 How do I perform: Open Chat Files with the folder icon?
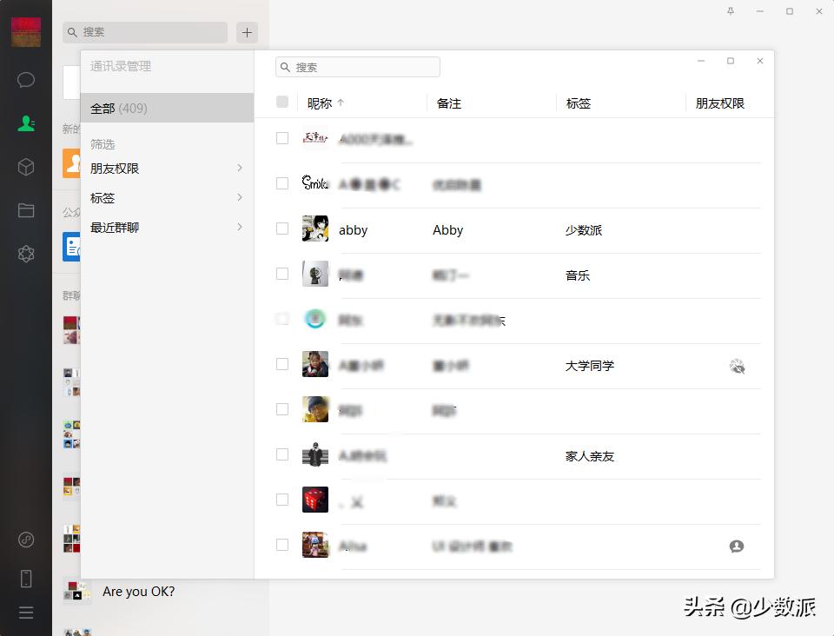pyautogui.click(x=26, y=210)
